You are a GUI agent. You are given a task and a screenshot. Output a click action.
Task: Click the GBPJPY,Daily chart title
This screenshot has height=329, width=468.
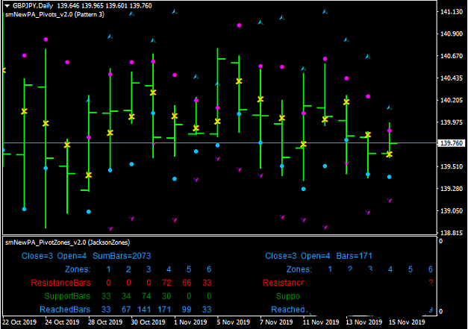34,6
